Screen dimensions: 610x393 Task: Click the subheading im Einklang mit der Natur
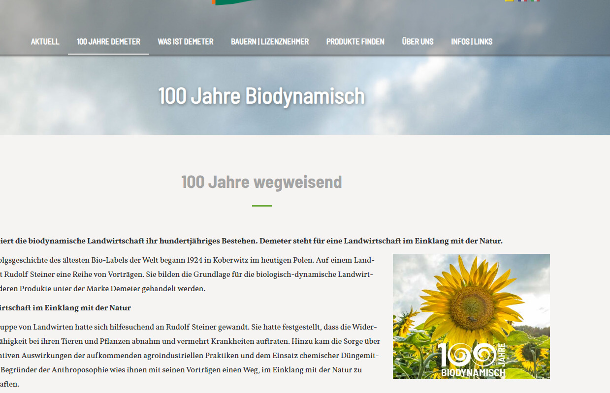(65, 308)
